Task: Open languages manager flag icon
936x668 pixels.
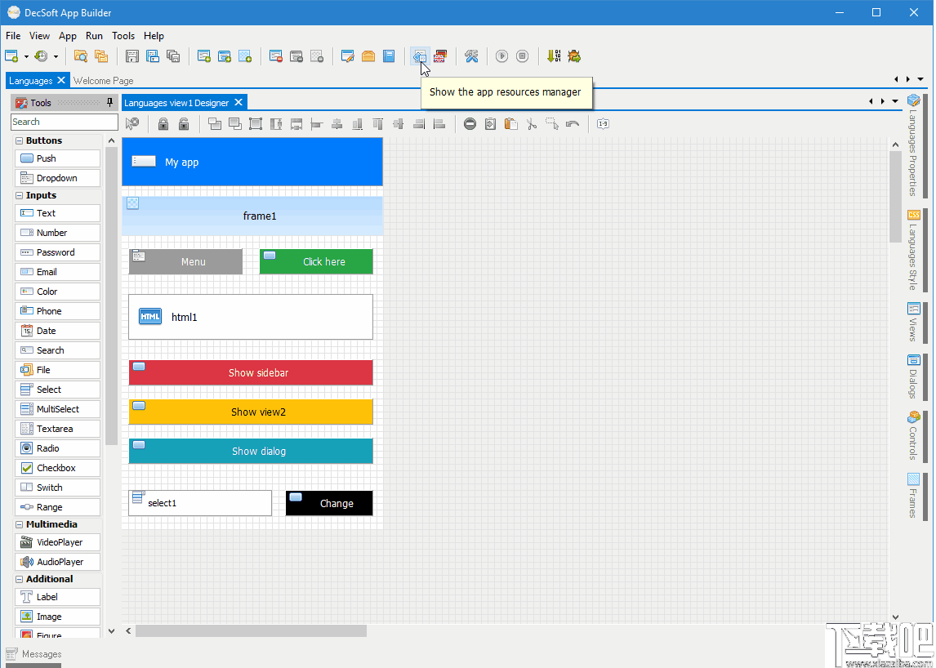Action: click(x=440, y=56)
